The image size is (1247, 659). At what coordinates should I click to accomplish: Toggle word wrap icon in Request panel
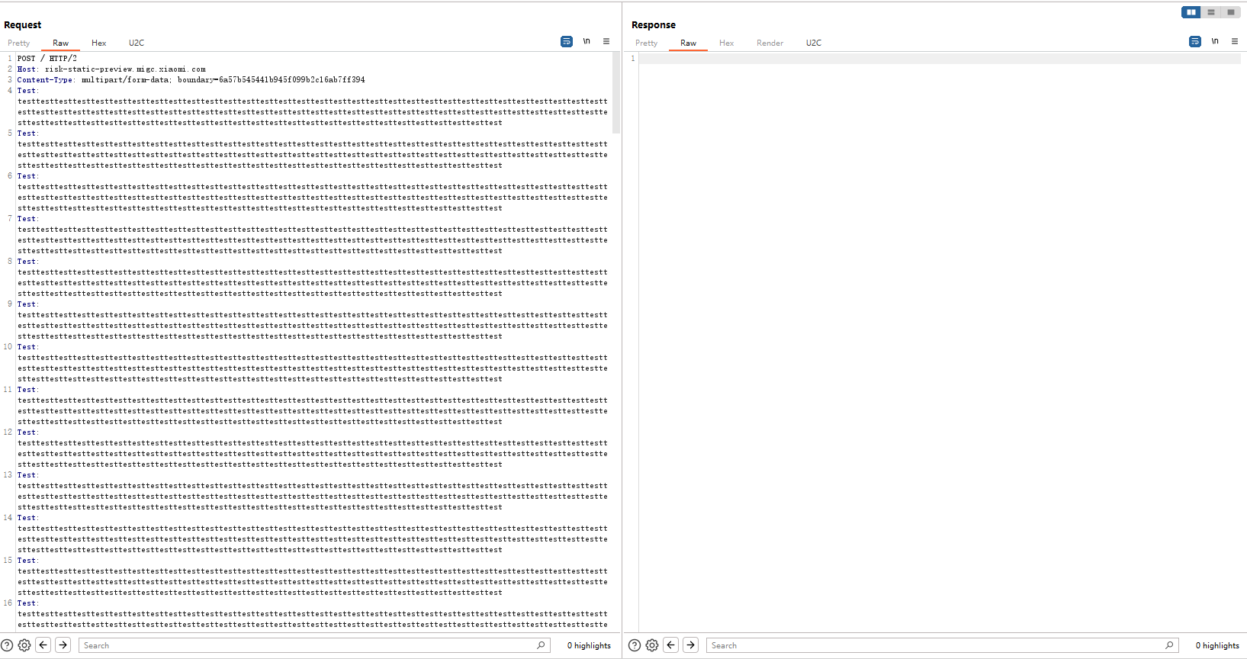coord(567,41)
